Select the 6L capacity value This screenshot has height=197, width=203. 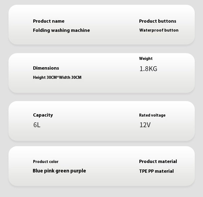click(x=37, y=125)
